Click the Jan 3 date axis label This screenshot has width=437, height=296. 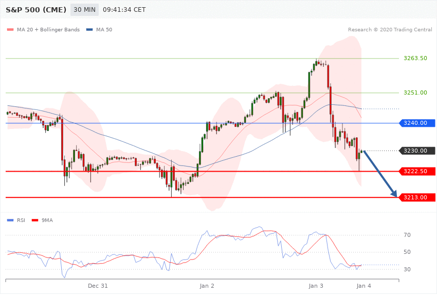(316, 286)
